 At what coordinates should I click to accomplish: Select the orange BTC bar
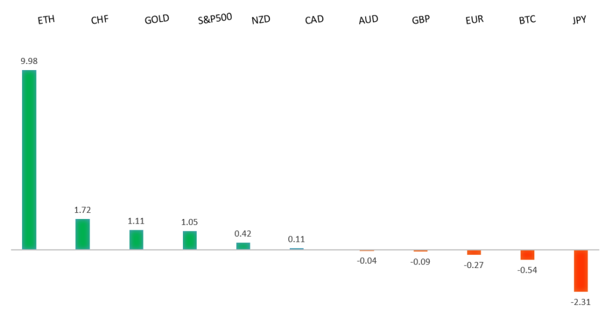[x=527, y=255]
